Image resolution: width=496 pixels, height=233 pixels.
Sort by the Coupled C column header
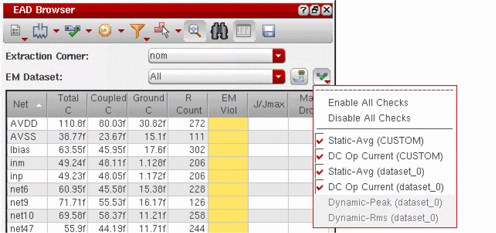tap(108, 105)
